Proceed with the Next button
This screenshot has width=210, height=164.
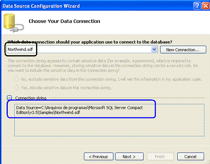point(129,157)
